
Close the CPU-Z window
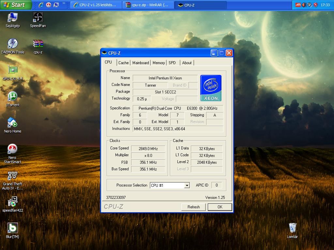click(229, 53)
